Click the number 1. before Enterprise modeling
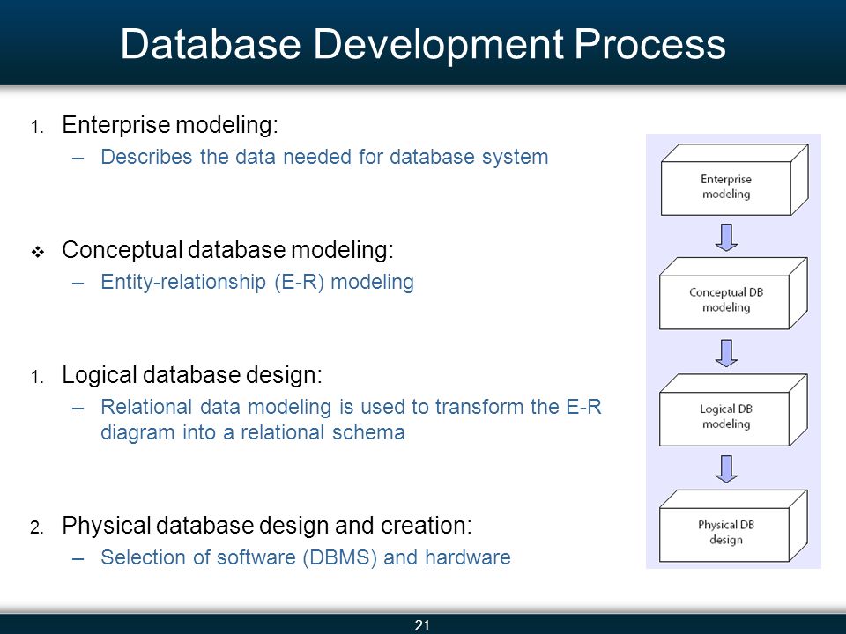 tap(37, 128)
